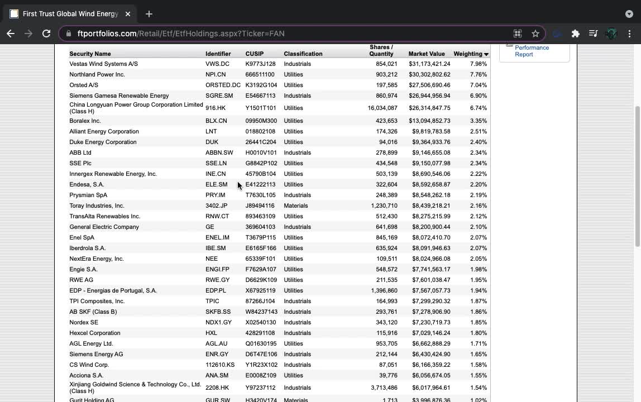
Task: Click the Security Name column header
Action: pyautogui.click(x=90, y=54)
